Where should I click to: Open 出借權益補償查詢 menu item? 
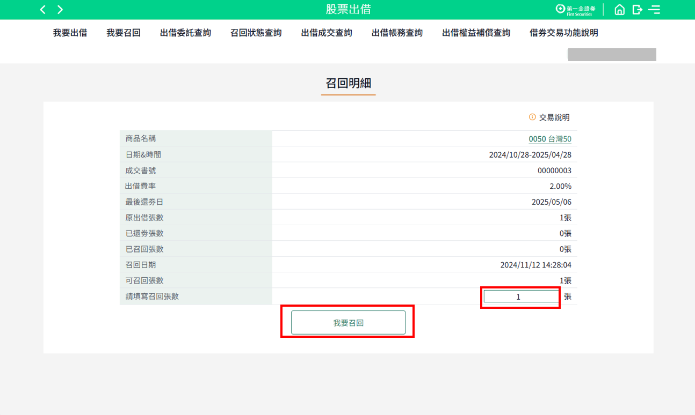[x=476, y=33]
